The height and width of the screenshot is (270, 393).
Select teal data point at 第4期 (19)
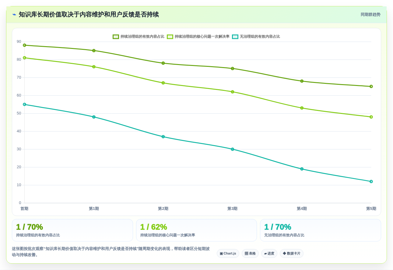click(x=302, y=169)
